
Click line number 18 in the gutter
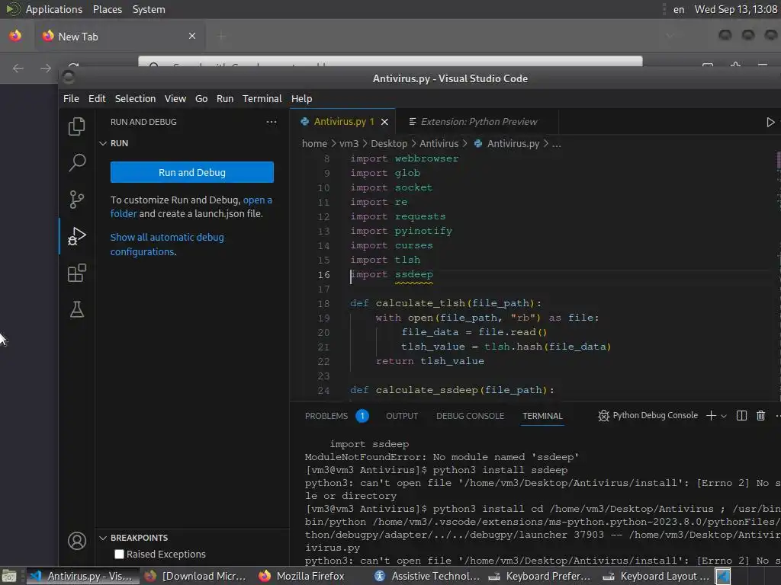pyautogui.click(x=323, y=303)
